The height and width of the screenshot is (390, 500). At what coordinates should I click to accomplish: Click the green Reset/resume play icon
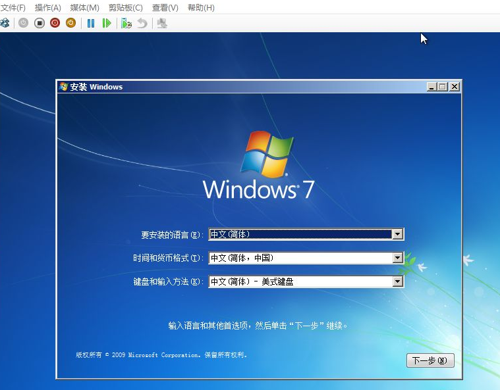107,23
